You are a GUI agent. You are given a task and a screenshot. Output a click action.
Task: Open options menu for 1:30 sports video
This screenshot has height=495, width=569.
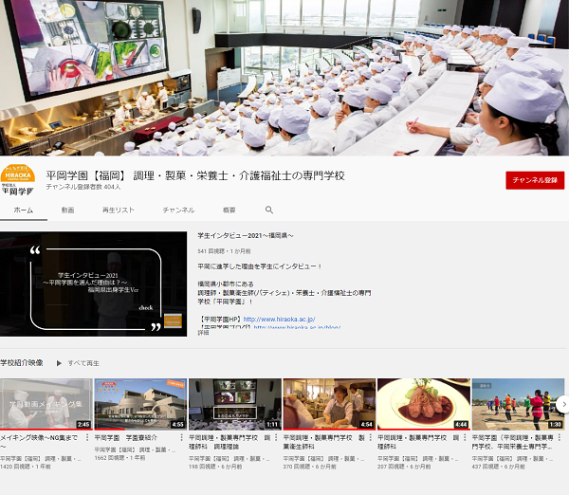(x=560, y=438)
